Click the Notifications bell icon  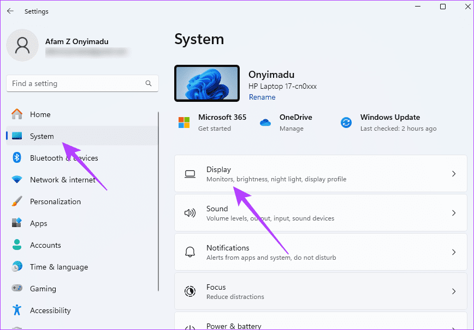tap(190, 252)
